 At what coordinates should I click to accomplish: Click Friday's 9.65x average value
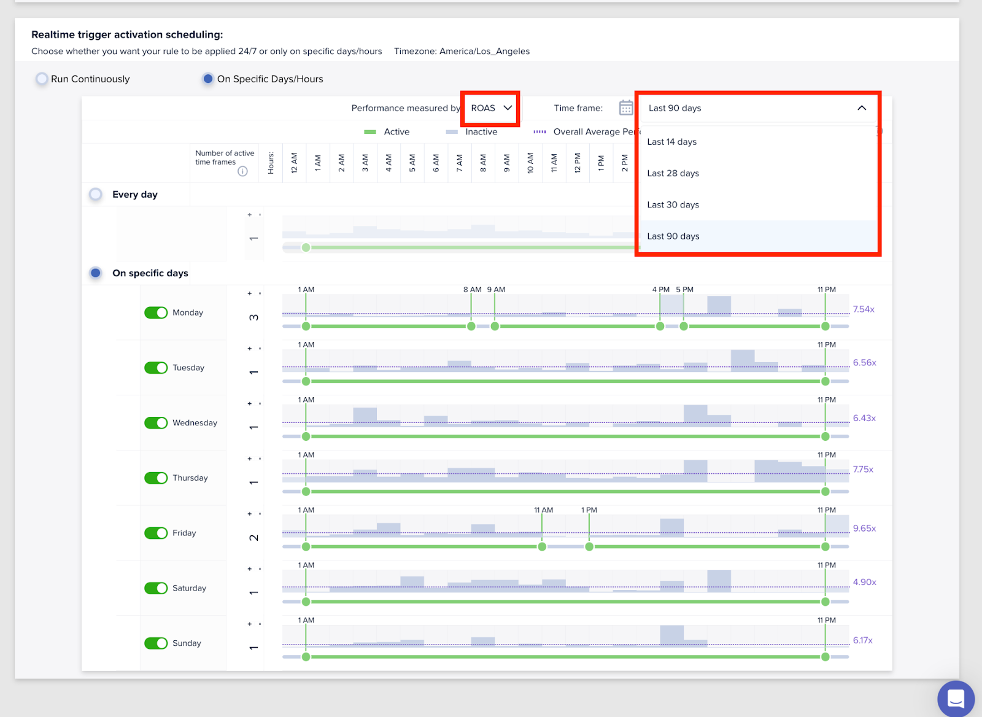click(x=864, y=529)
